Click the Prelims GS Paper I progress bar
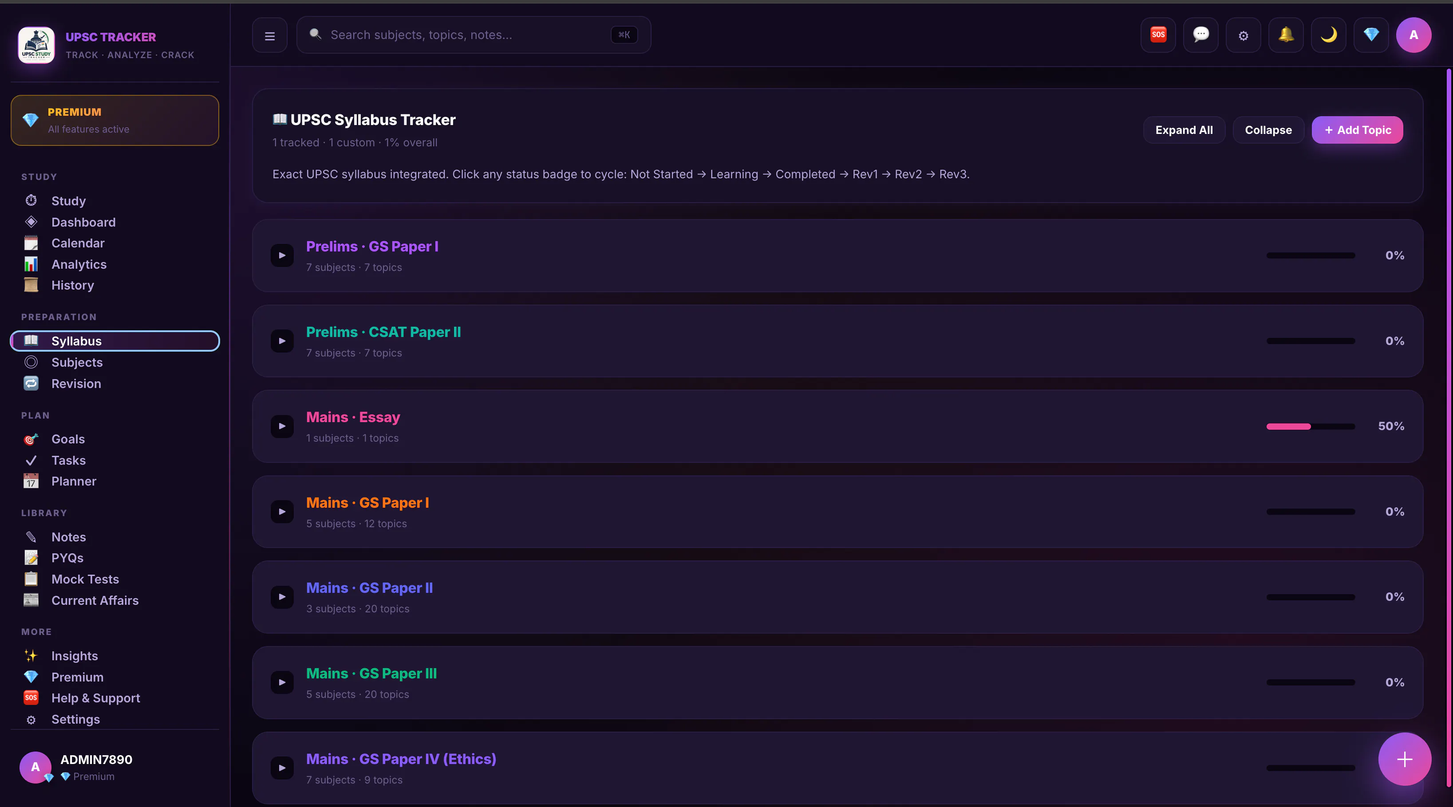The image size is (1453, 807). pos(1310,255)
